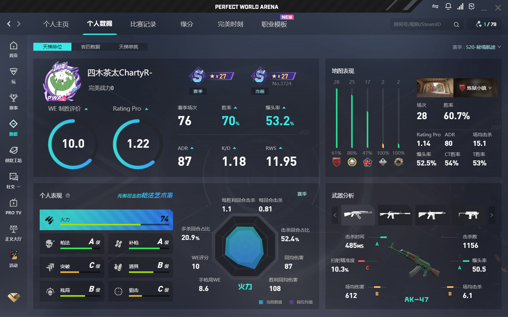Switch to the 个人主页 tab
The image size is (508, 317).
click(56, 24)
